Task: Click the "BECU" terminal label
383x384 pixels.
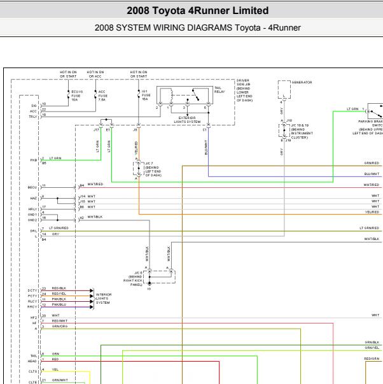Action: [32, 187]
